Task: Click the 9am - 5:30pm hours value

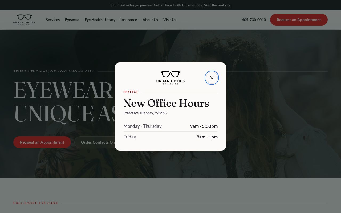Action: point(204,126)
